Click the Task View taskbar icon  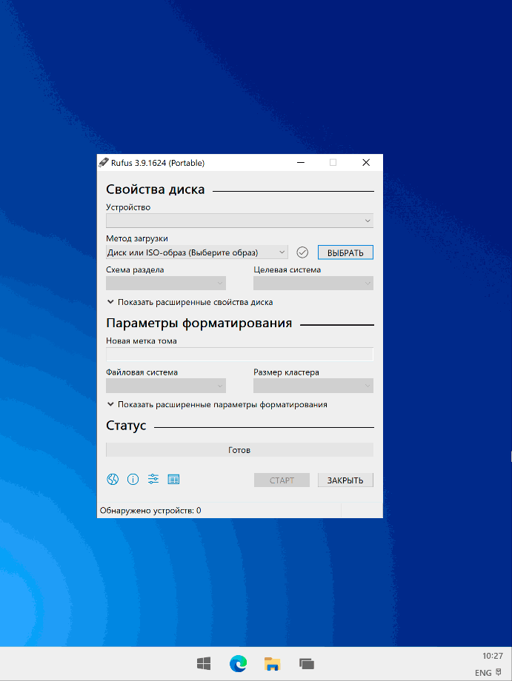coord(307,664)
